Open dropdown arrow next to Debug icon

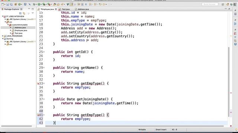[36, 4]
